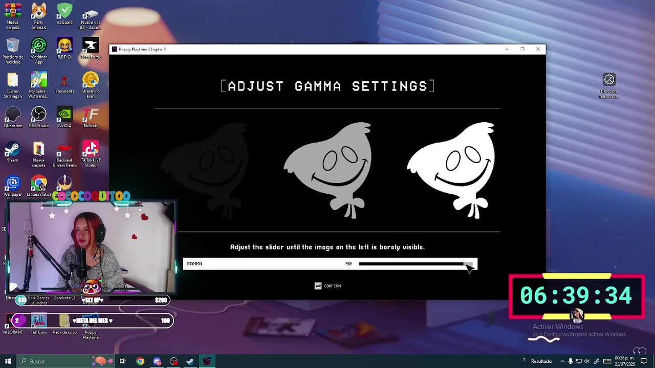Open the Cursor Sharingan folder
Viewport: 655px width, 368px height.
13,85
